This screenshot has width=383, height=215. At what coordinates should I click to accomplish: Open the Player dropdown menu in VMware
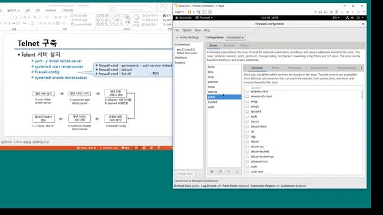click(180, 12)
